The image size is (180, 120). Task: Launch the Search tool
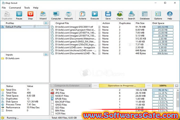pos(131,15)
